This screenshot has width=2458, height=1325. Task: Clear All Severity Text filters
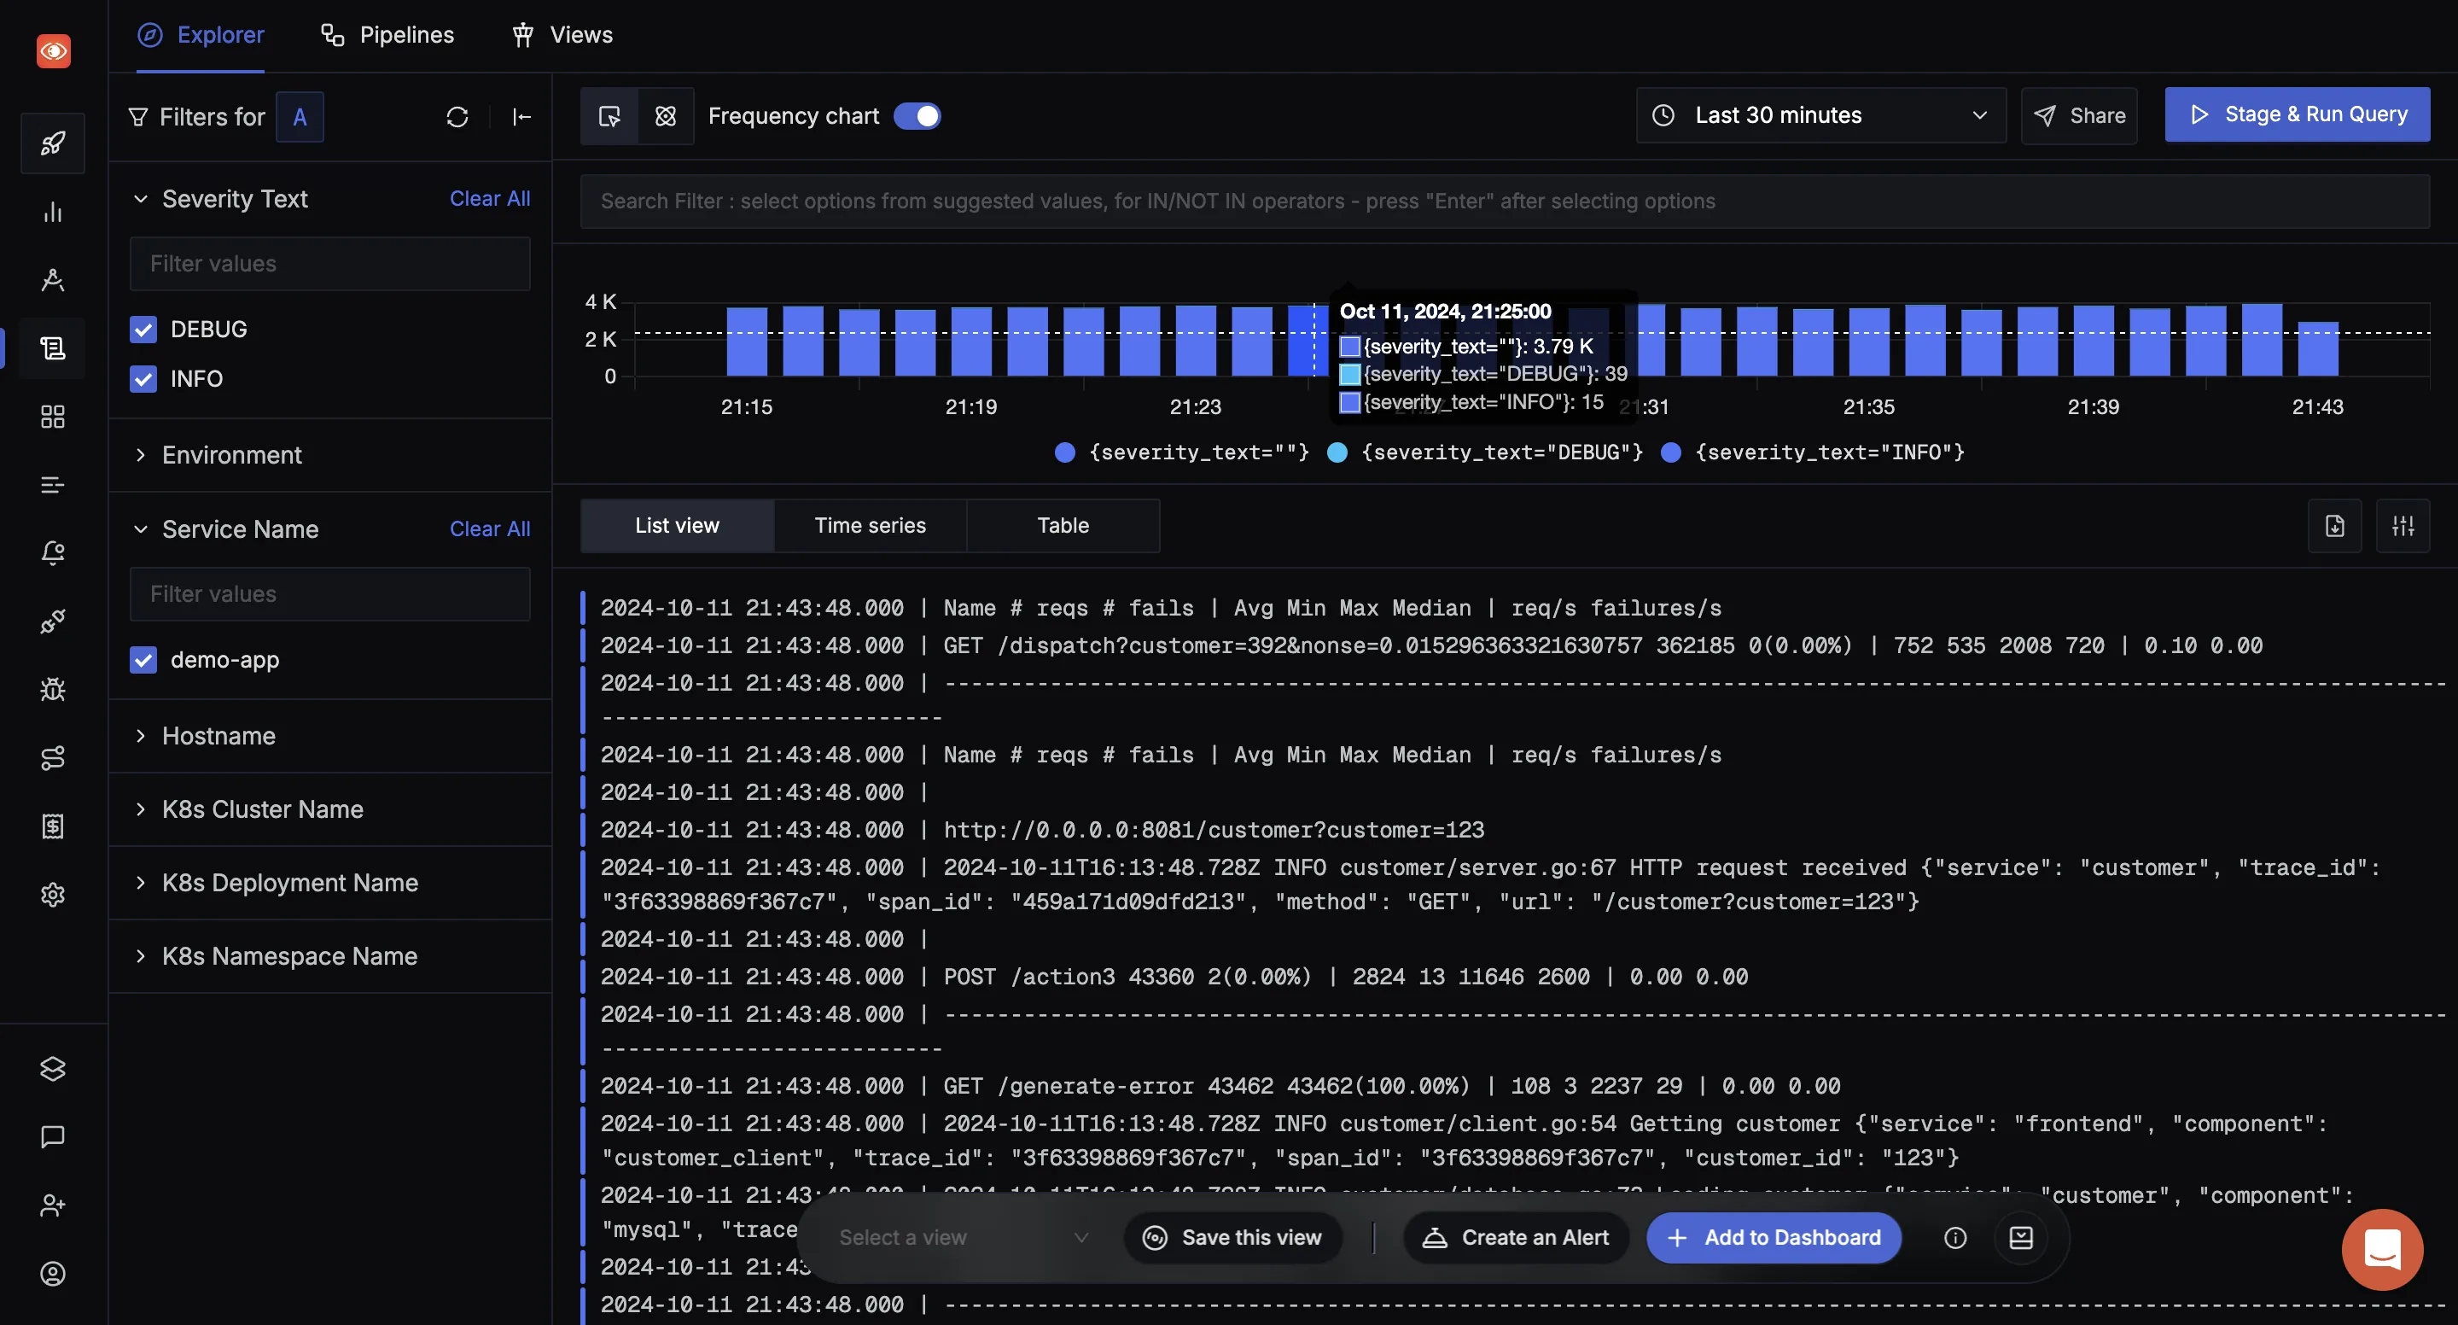pos(490,199)
